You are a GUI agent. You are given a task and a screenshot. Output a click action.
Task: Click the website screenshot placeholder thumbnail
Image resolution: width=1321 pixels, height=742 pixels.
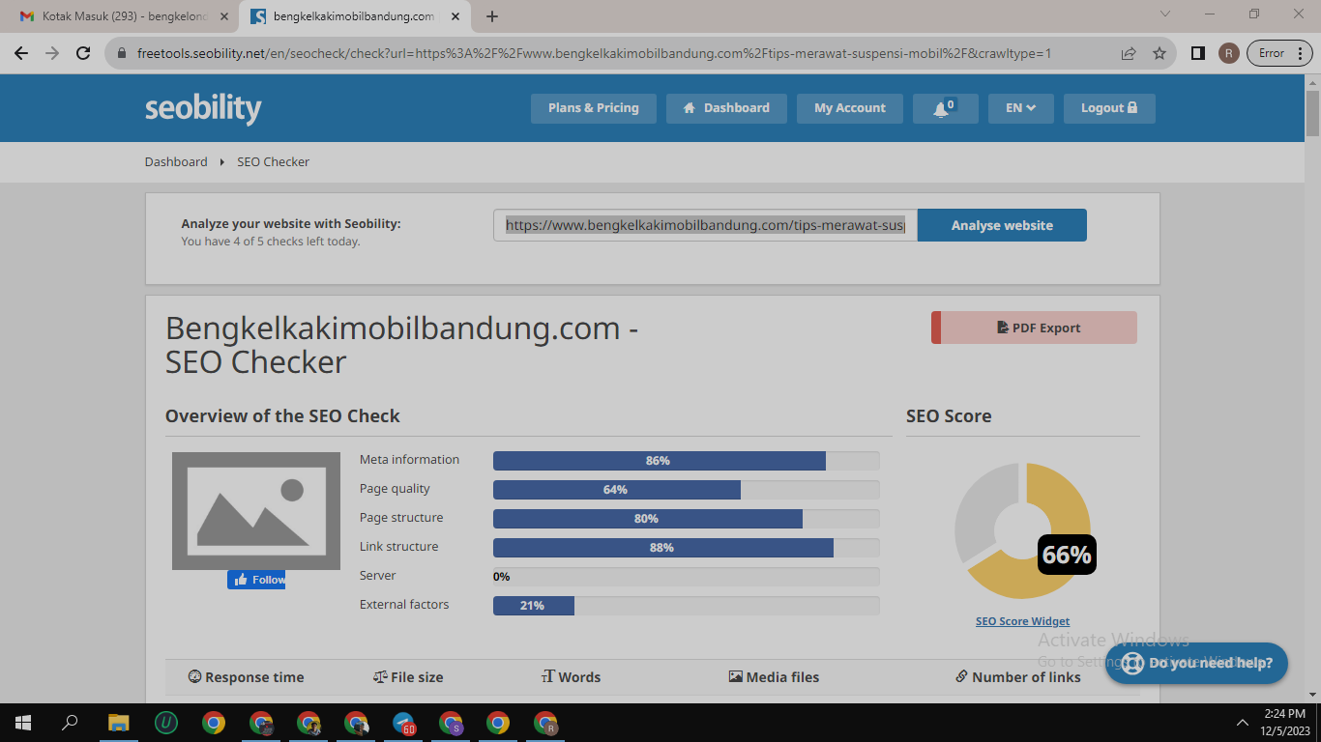256,511
